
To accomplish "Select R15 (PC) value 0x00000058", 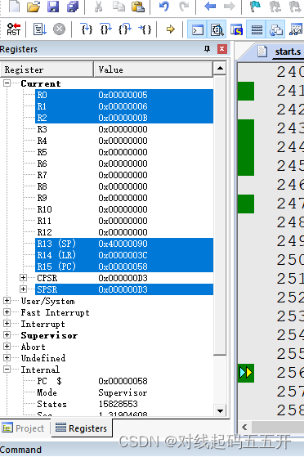I will [x=123, y=267].
